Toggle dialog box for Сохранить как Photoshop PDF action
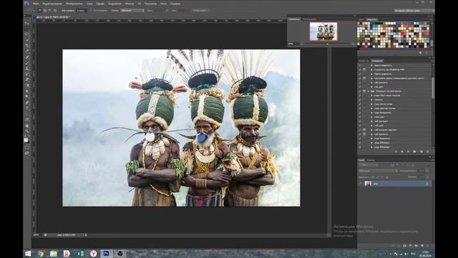This screenshot has height=258, width=458. tap(364, 70)
